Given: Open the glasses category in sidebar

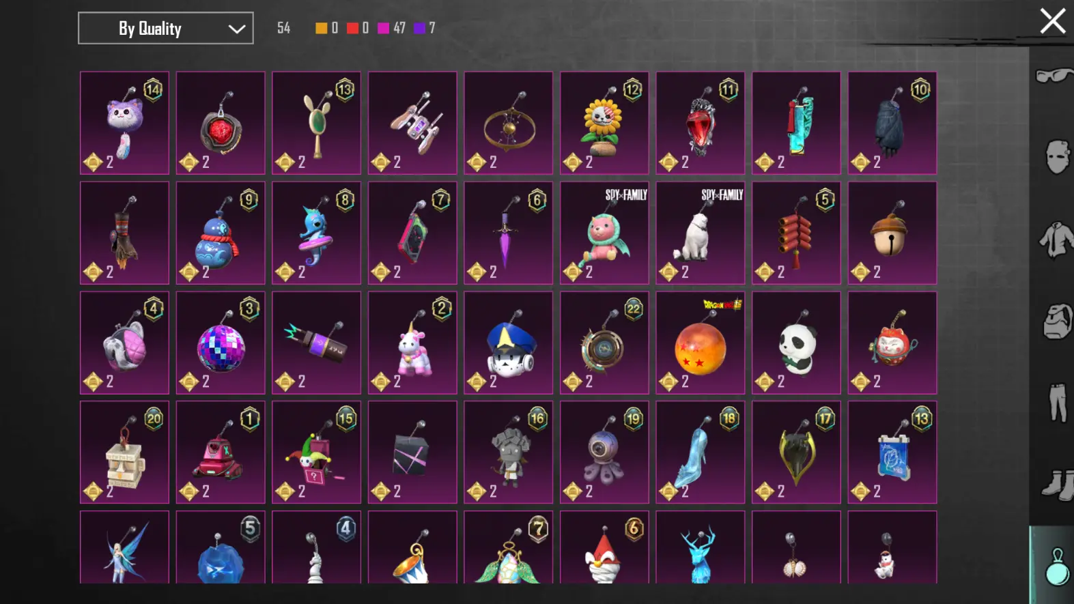Looking at the screenshot, I should pyautogui.click(x=1055, y=75).
